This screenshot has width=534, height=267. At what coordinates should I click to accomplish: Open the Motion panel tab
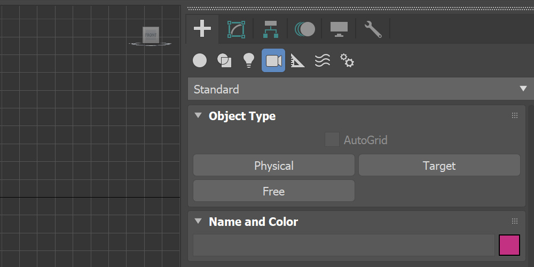[305, 29]
